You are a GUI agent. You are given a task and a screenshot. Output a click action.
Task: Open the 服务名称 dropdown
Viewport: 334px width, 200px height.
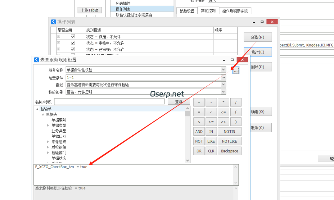223,69
